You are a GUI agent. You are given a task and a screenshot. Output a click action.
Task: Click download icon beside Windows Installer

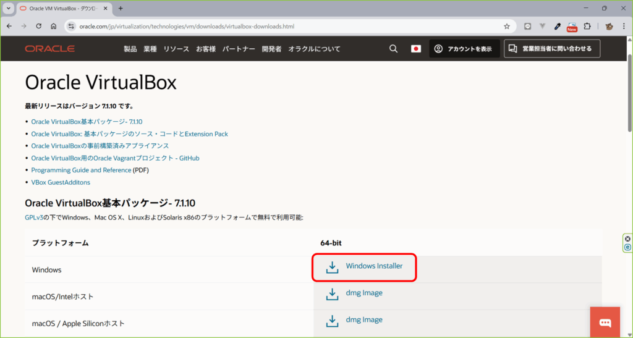point(332,268)
